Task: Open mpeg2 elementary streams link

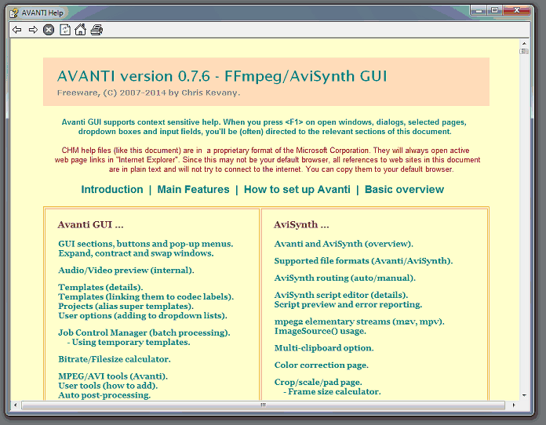Action: click(359, 321)
